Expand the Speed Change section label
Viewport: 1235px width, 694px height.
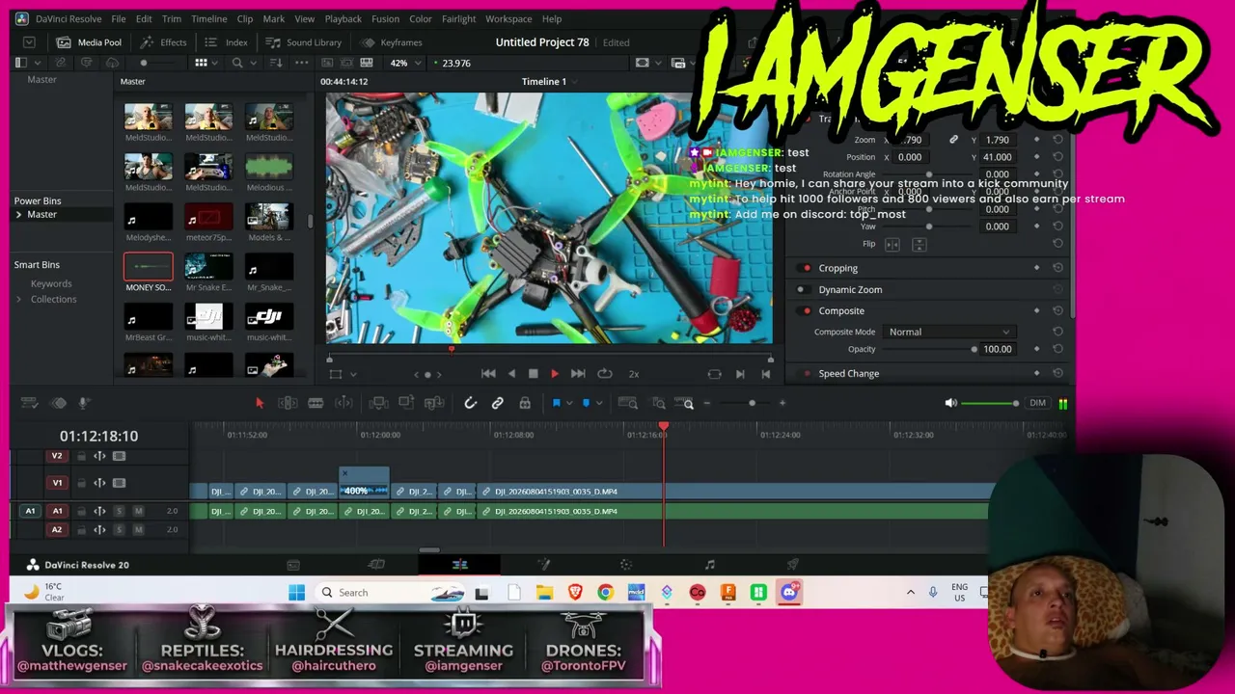click(x=849, y=373)
